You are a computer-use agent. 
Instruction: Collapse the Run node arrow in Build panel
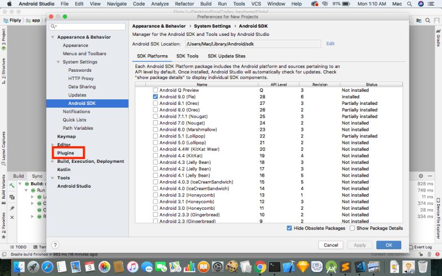(x=26, y=190)
